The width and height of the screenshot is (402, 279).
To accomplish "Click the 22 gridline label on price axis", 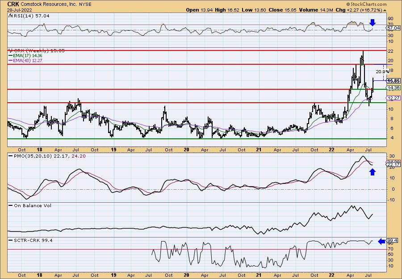I will (390, 51).
